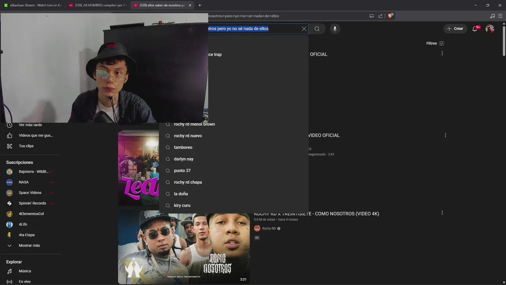This screenshot has width=506, height=285.
Task: Open a new browser tab
Action: pyautogui.click(x=200, y=5)
